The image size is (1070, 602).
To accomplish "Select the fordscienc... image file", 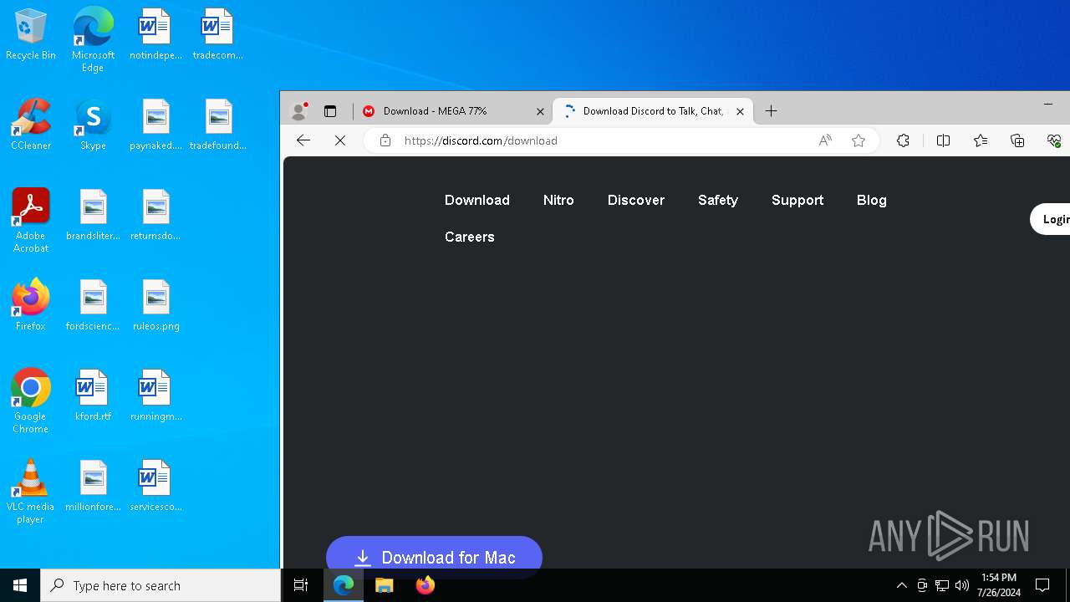I will pos(93,306).
